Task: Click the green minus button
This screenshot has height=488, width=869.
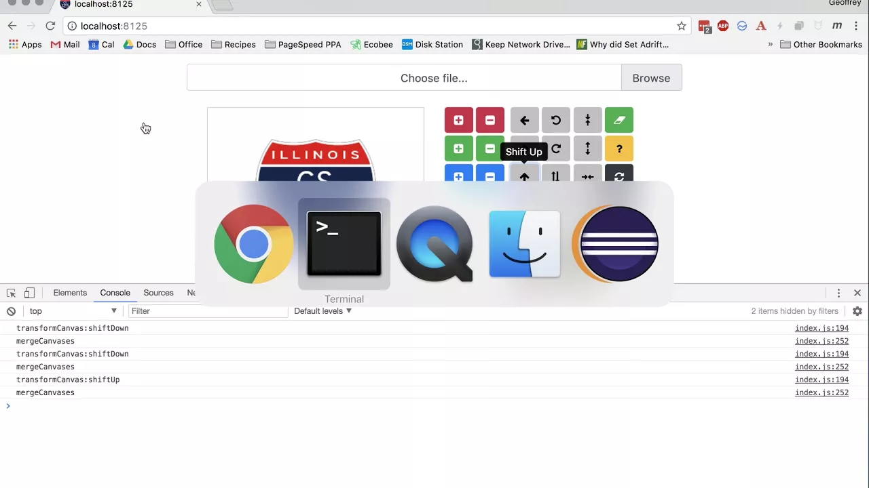Action: click(x=490, y=148)
